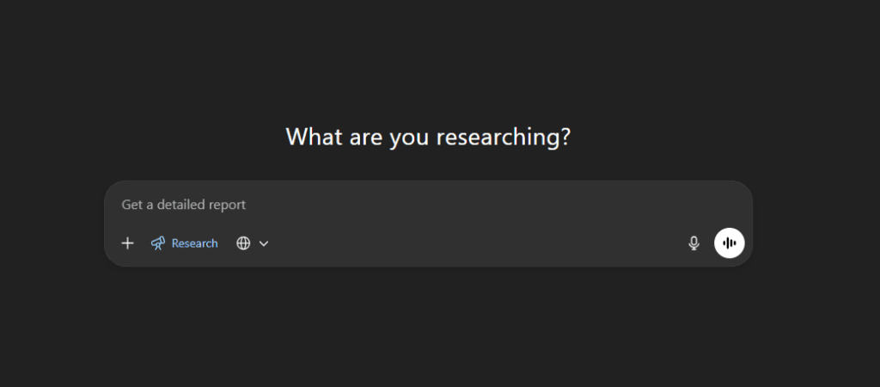Image resolution: width=880 pixels, height=387 pixels.
Task: Show source options using the down arrow
Action: click(x=264, y=243)
